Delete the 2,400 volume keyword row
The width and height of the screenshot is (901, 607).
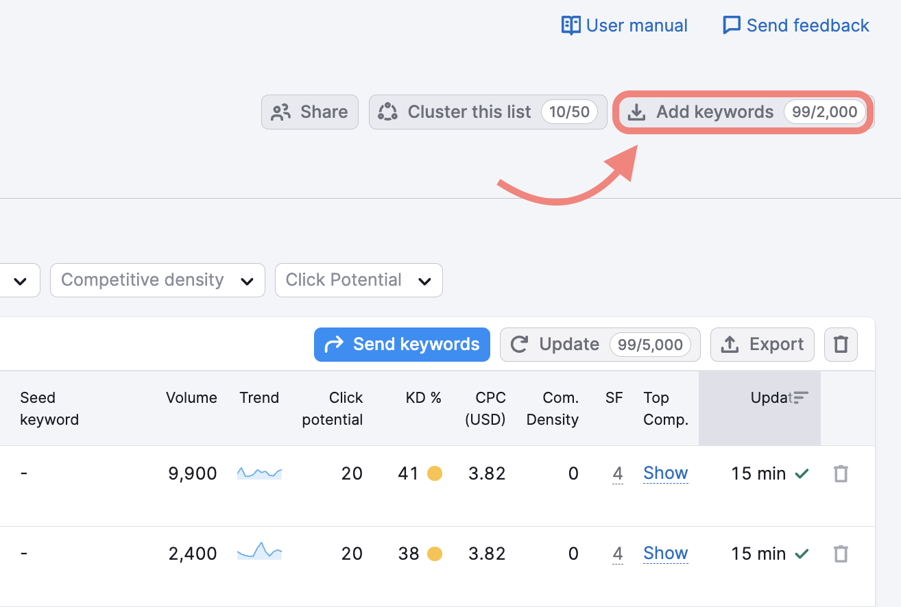[x=841, y=554]
